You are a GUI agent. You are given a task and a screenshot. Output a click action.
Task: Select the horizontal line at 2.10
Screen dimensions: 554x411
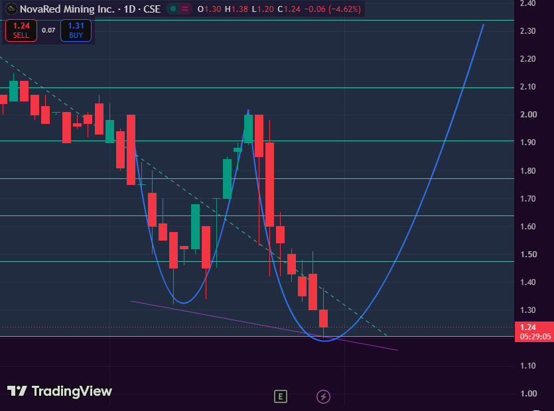point(257,88)
